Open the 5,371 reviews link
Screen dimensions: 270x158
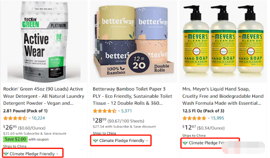point(127,111)
